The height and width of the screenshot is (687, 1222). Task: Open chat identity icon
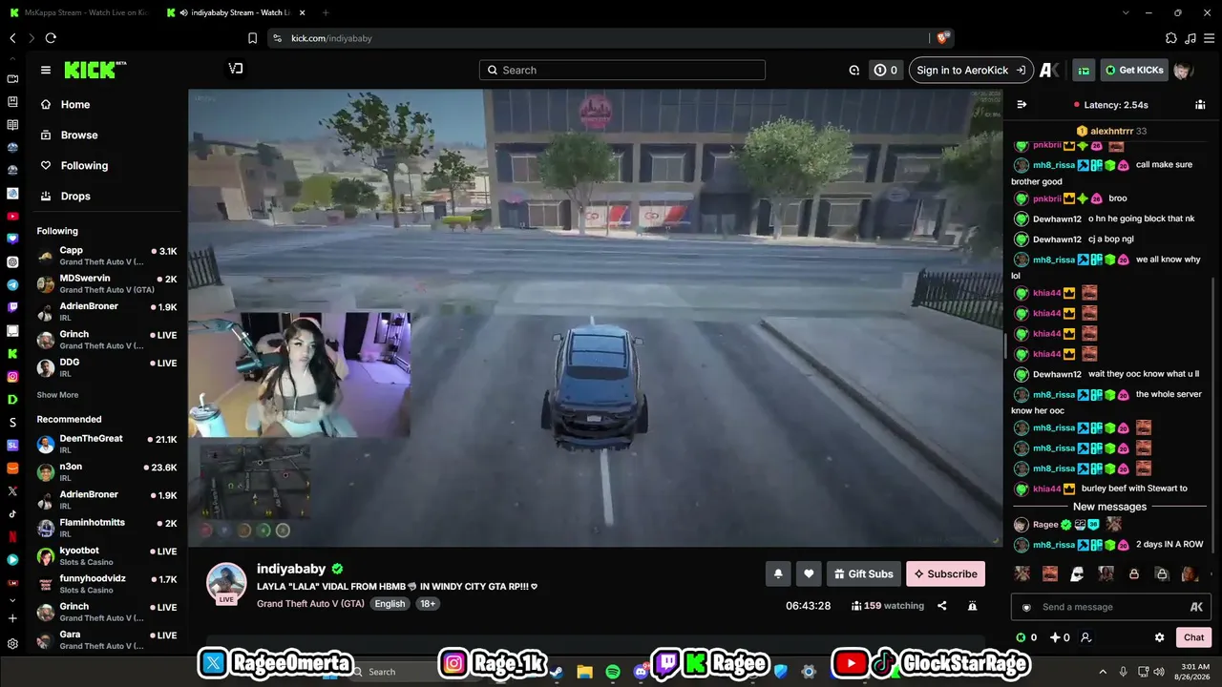tap(1085, 637)
